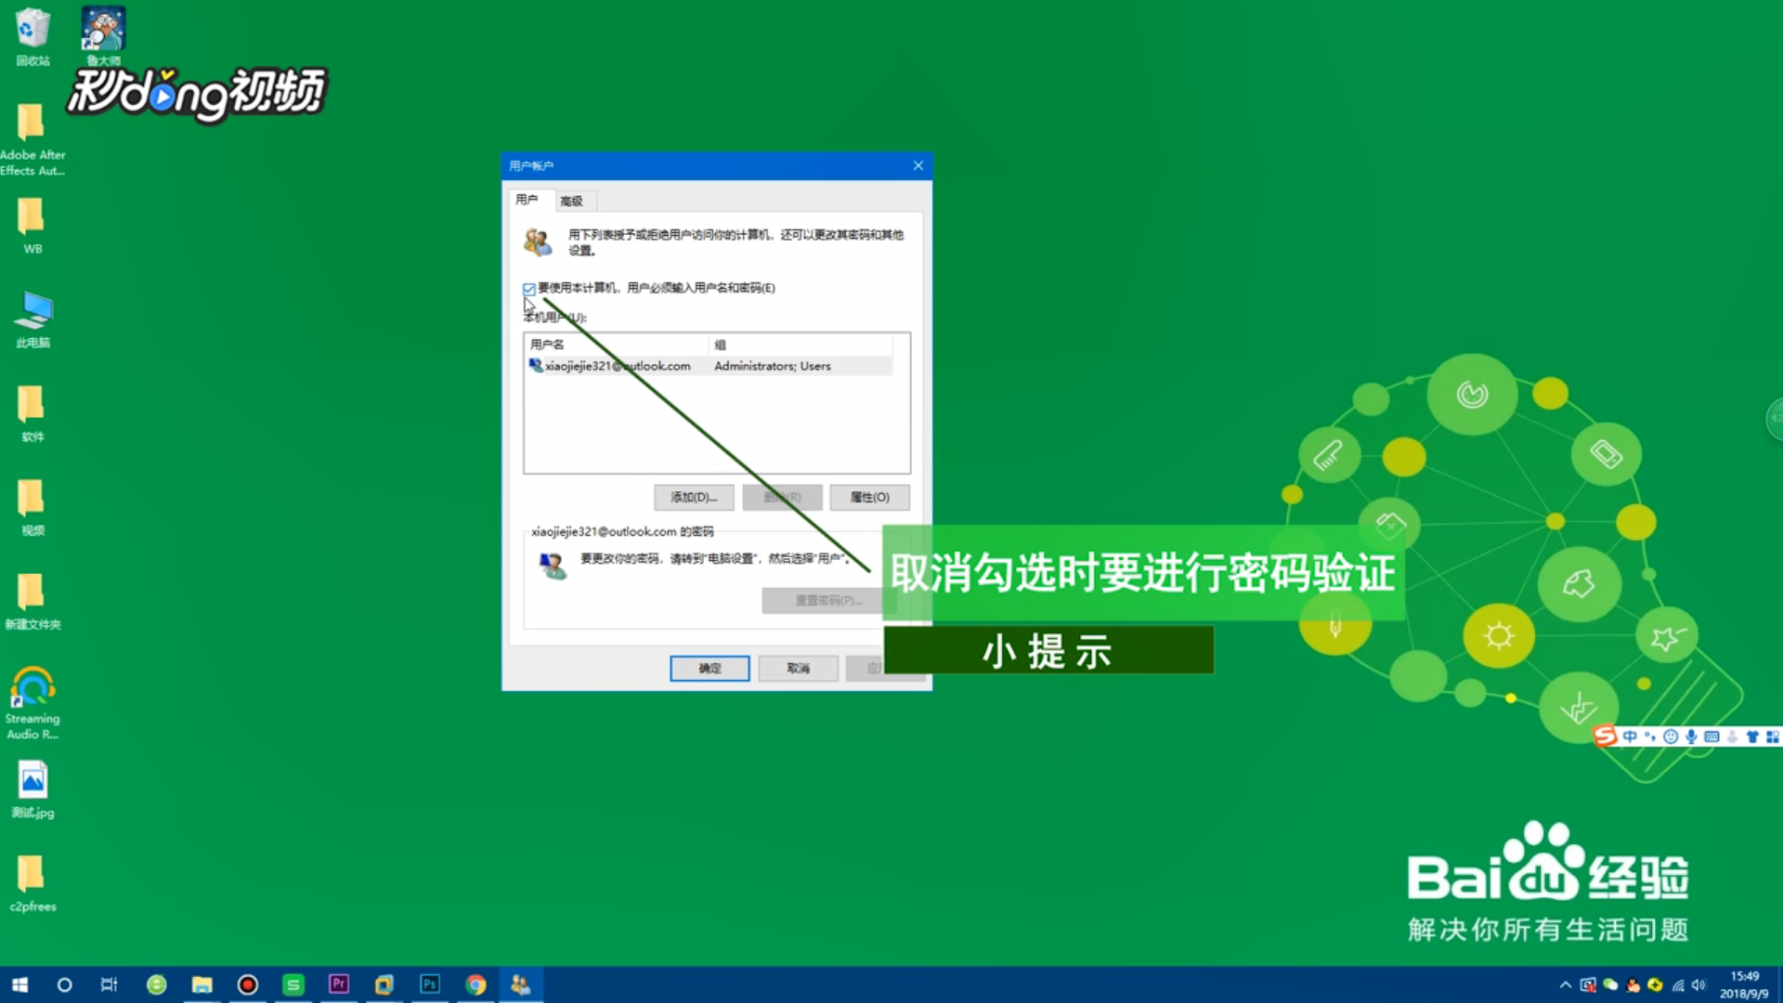Open the WeChat tray icon

tap(1610, 985)
